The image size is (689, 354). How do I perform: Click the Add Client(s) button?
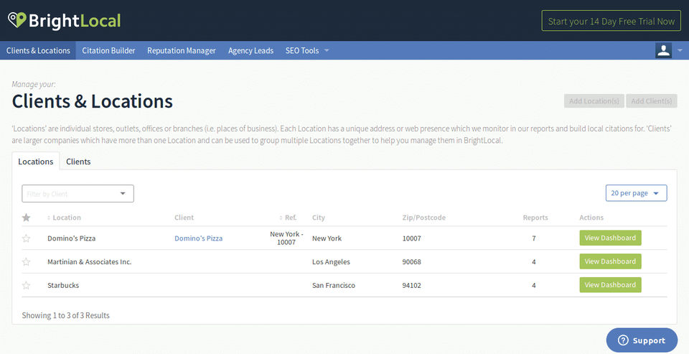coord(652,101)
